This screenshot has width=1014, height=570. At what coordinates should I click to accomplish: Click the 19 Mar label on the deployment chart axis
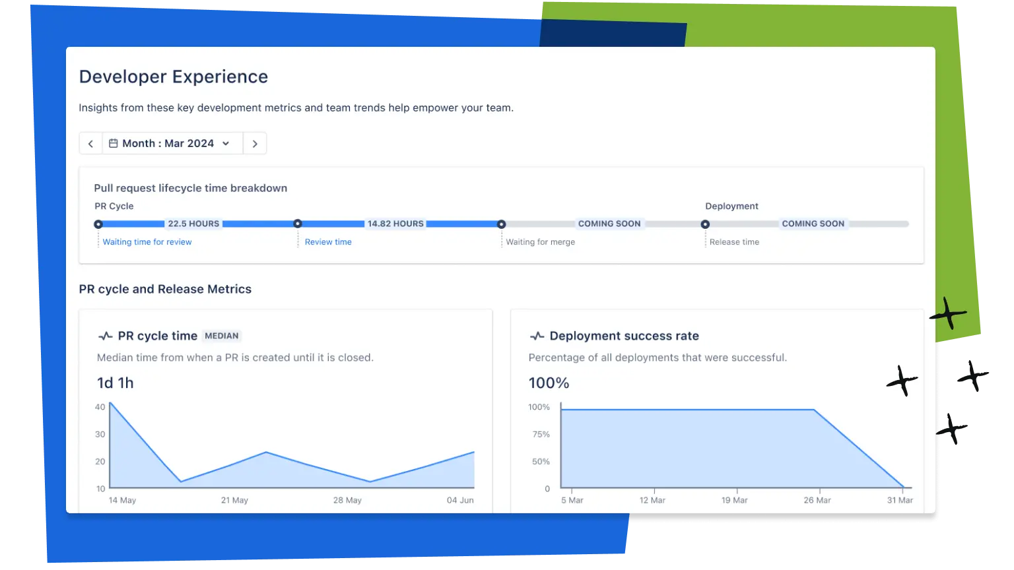(734, 500)
